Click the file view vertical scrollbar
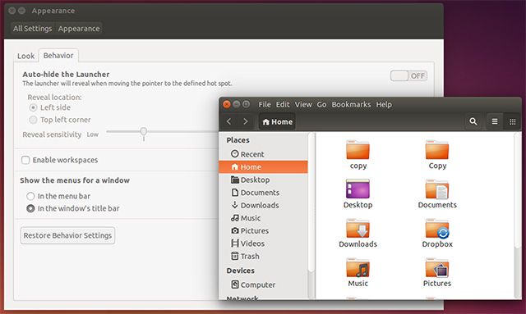Image resolution: width=526 pixels, height=314 pixels. (x=518, y=191)
